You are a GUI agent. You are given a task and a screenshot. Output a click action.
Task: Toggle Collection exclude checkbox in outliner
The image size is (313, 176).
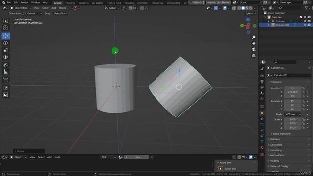pos(301,17)
